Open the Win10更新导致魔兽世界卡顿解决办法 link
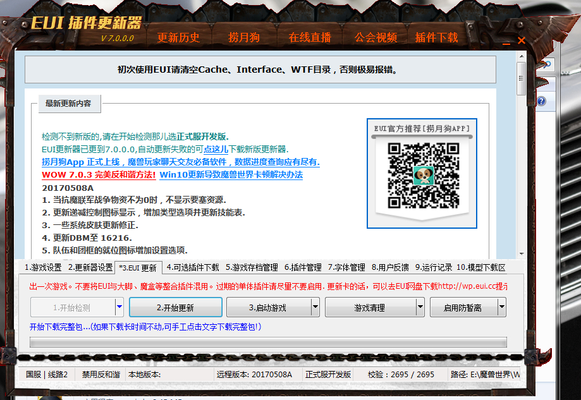 (x=231, y=175)
